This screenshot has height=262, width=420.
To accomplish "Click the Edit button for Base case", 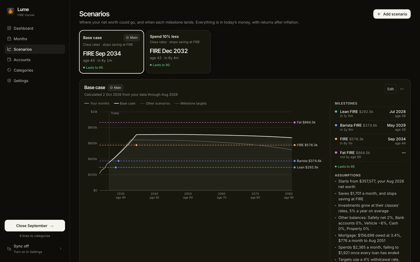I will 390,89.
